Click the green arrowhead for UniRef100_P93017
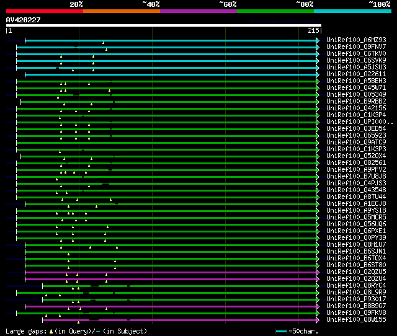 point(318,299)
